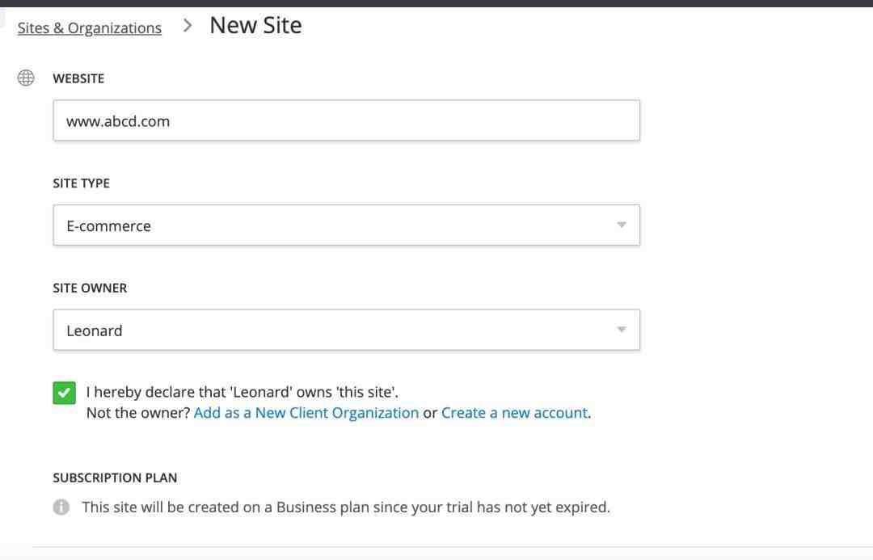Click the Site Type dropdown arrow icon
Image resolution: width=873 pixels, height=560 pixels.
click(x=622, y=225)
